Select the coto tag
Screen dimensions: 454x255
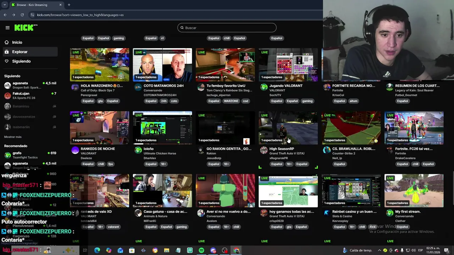pos(174,101)
